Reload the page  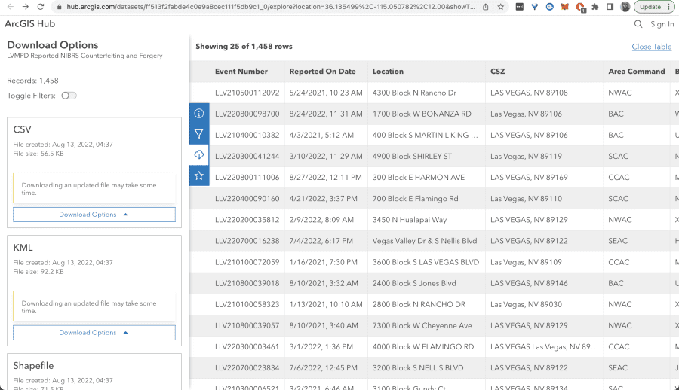coord(40,7)
